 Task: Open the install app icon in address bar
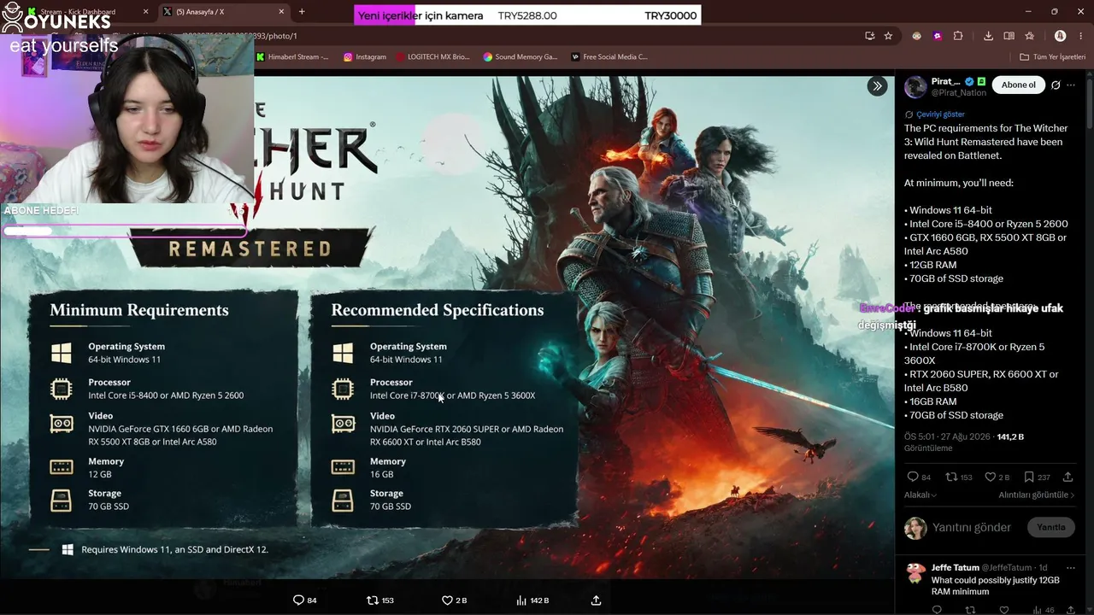click(869, 36)
